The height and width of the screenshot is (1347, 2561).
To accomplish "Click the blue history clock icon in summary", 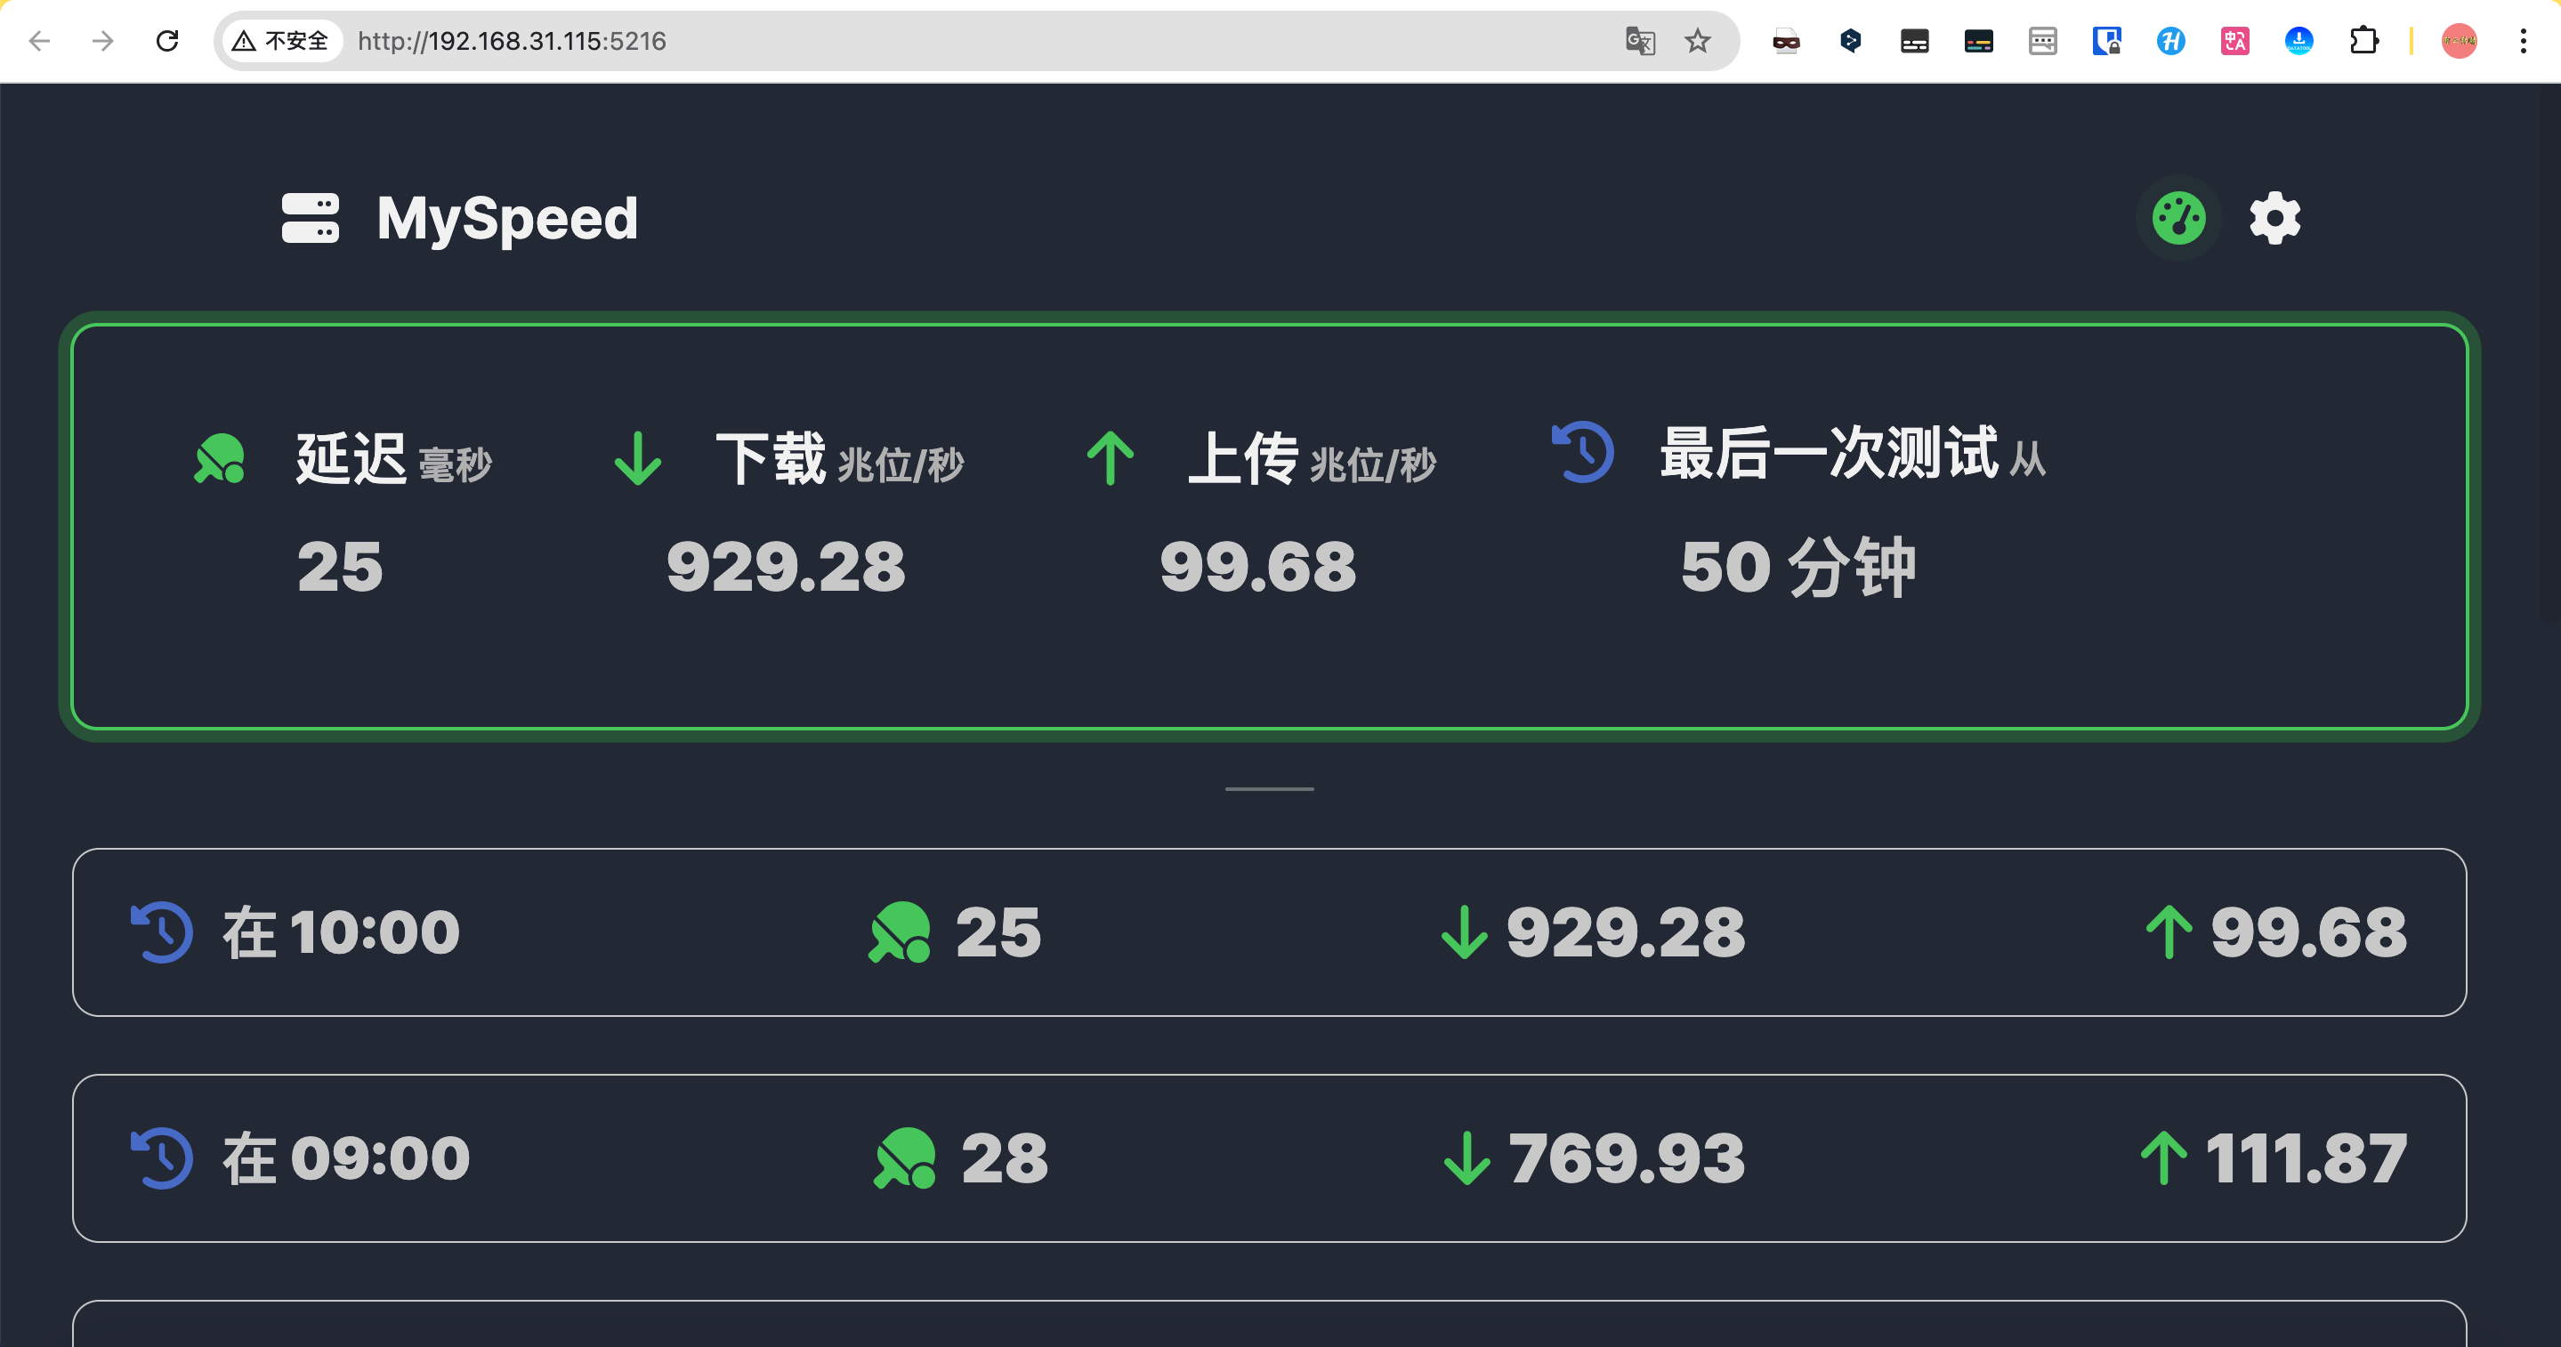I will (1583, 452).
